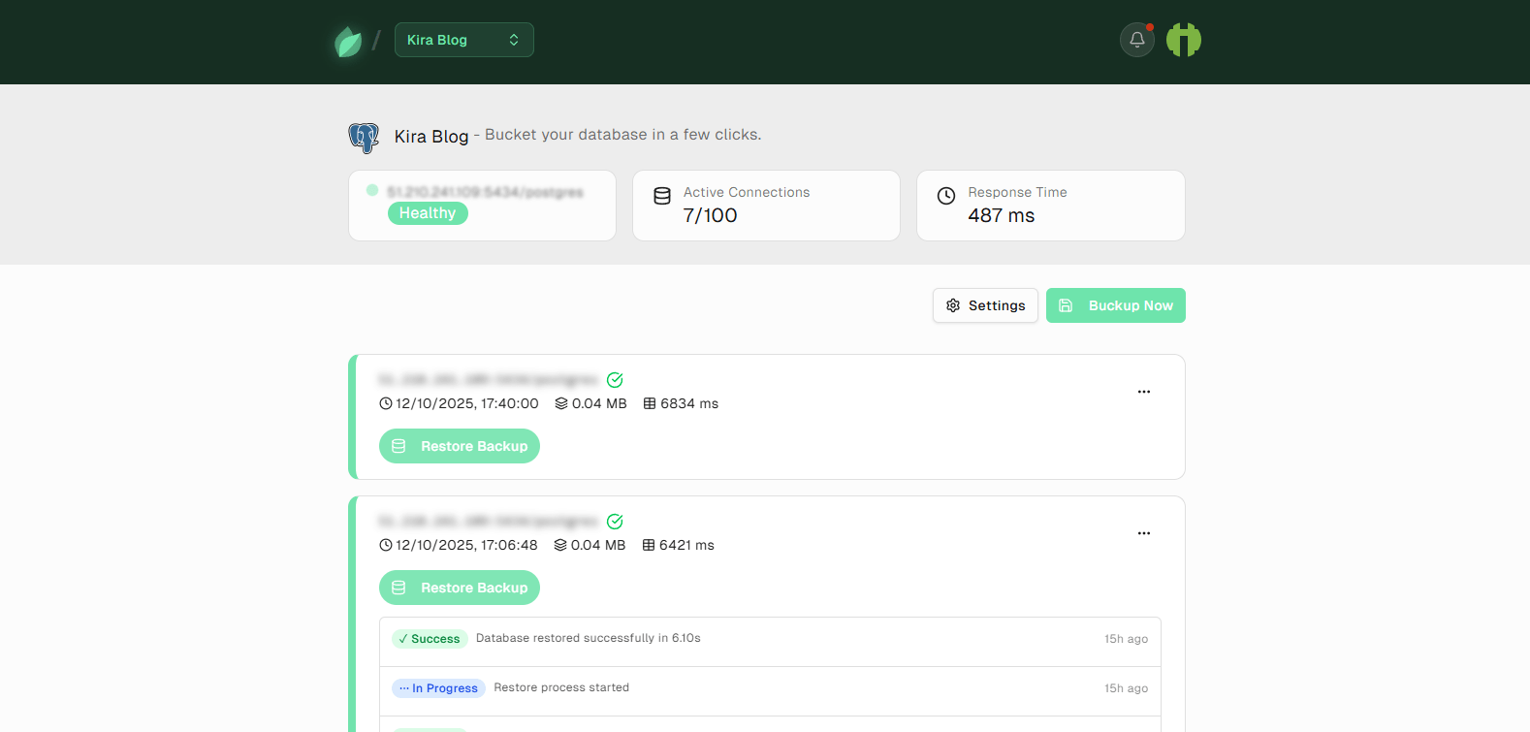Screen dimensions: 1530x732
Task: Click the Active Connections database icon
Action: pyautogui.click(x=662, y=196)
